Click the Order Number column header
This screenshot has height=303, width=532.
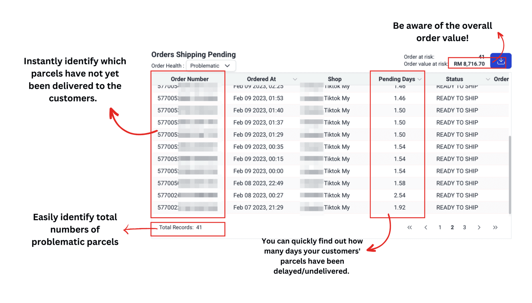tap(190, 79)
